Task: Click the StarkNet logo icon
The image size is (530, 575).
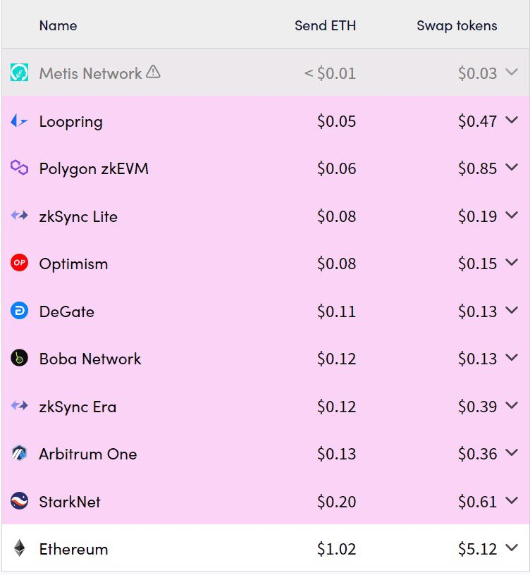Action: pos(20,501)
